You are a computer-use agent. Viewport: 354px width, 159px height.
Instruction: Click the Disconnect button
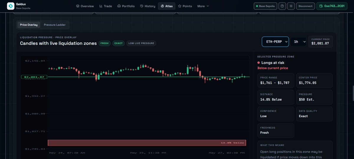pyautogui.click(x=305, y=6)
